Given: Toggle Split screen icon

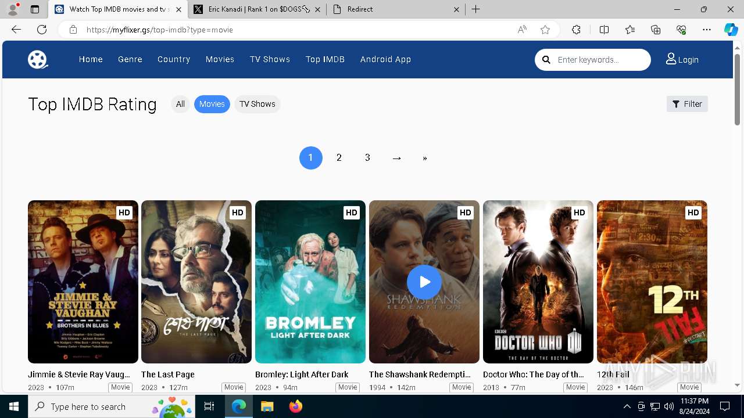Looking at the screenshot, I should tap(604, 30).
